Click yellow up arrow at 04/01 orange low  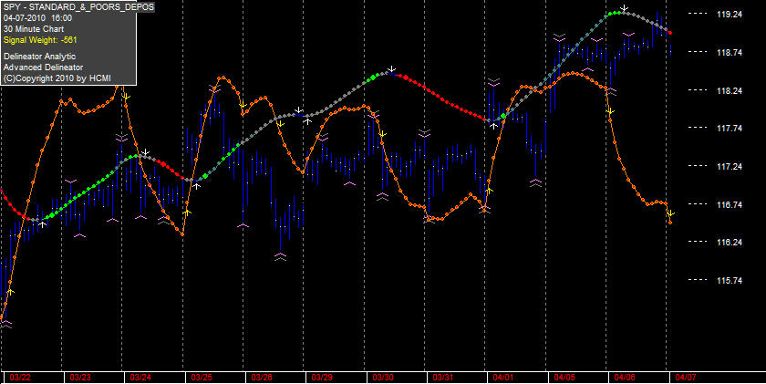[489, 190]
